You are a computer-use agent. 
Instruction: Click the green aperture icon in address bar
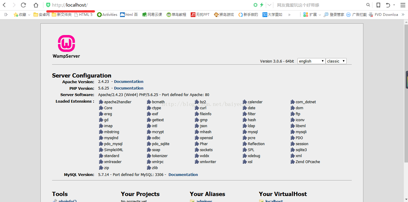coord(255,5)
